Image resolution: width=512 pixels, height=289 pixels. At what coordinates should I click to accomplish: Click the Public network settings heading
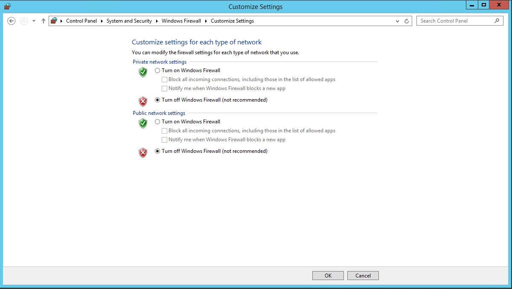[159, 113]
